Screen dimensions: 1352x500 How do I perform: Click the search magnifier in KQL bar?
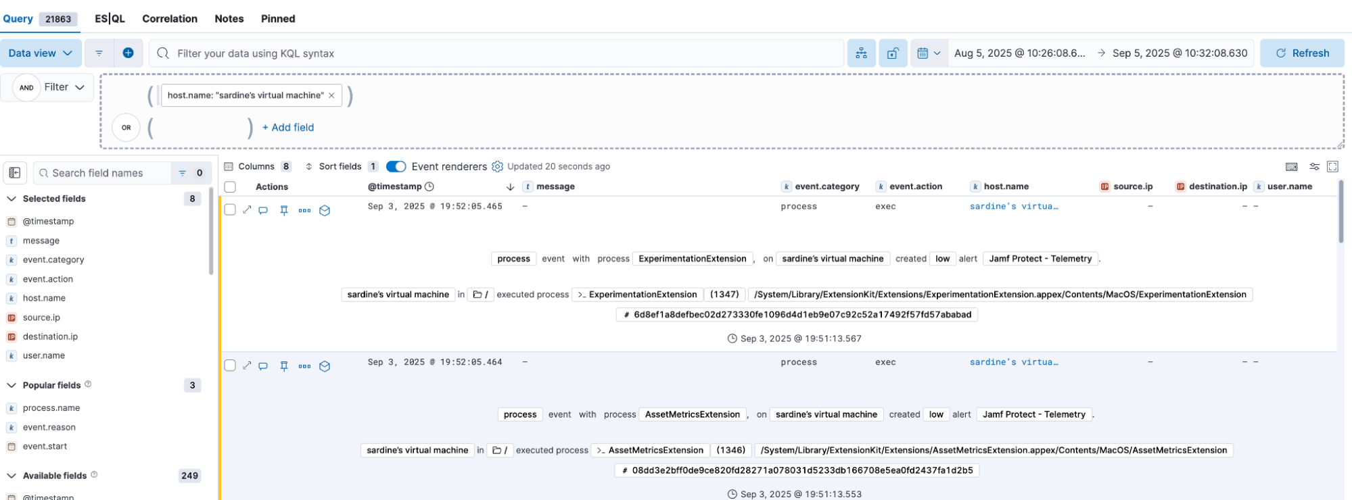[x=163, y=53]
